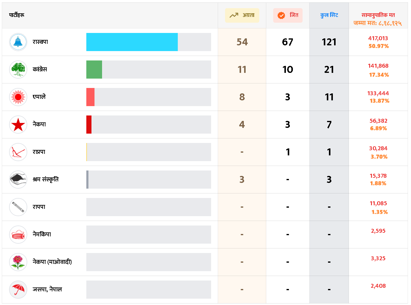Image resolution: width=411 pixels, height=305 pixels.
Task: Click the रास्वपा total seats 121
Action: [329, 42]
